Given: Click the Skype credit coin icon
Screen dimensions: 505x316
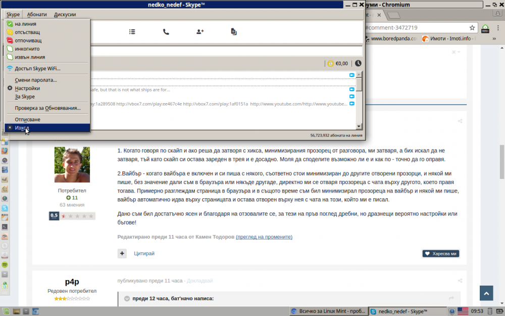Looking at the screenshot, I should [330, 64].
